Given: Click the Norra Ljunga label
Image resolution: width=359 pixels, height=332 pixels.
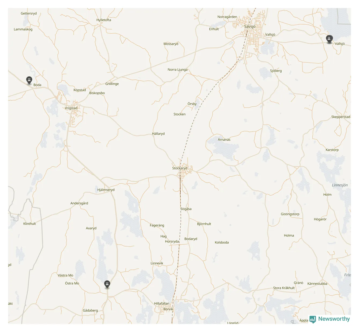Looking at the screenshot, I should [178, 70].
